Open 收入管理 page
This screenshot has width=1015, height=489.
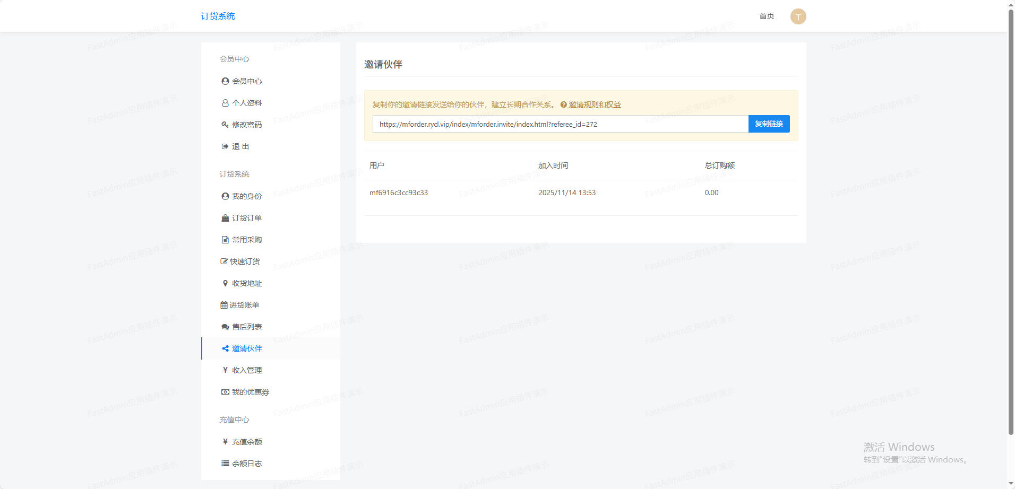247,370
